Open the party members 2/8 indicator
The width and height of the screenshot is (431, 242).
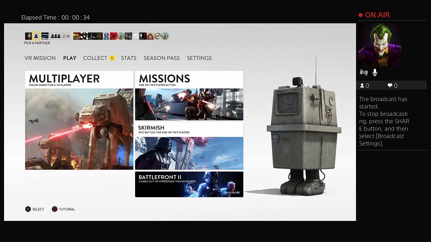[x=60, y=36]
